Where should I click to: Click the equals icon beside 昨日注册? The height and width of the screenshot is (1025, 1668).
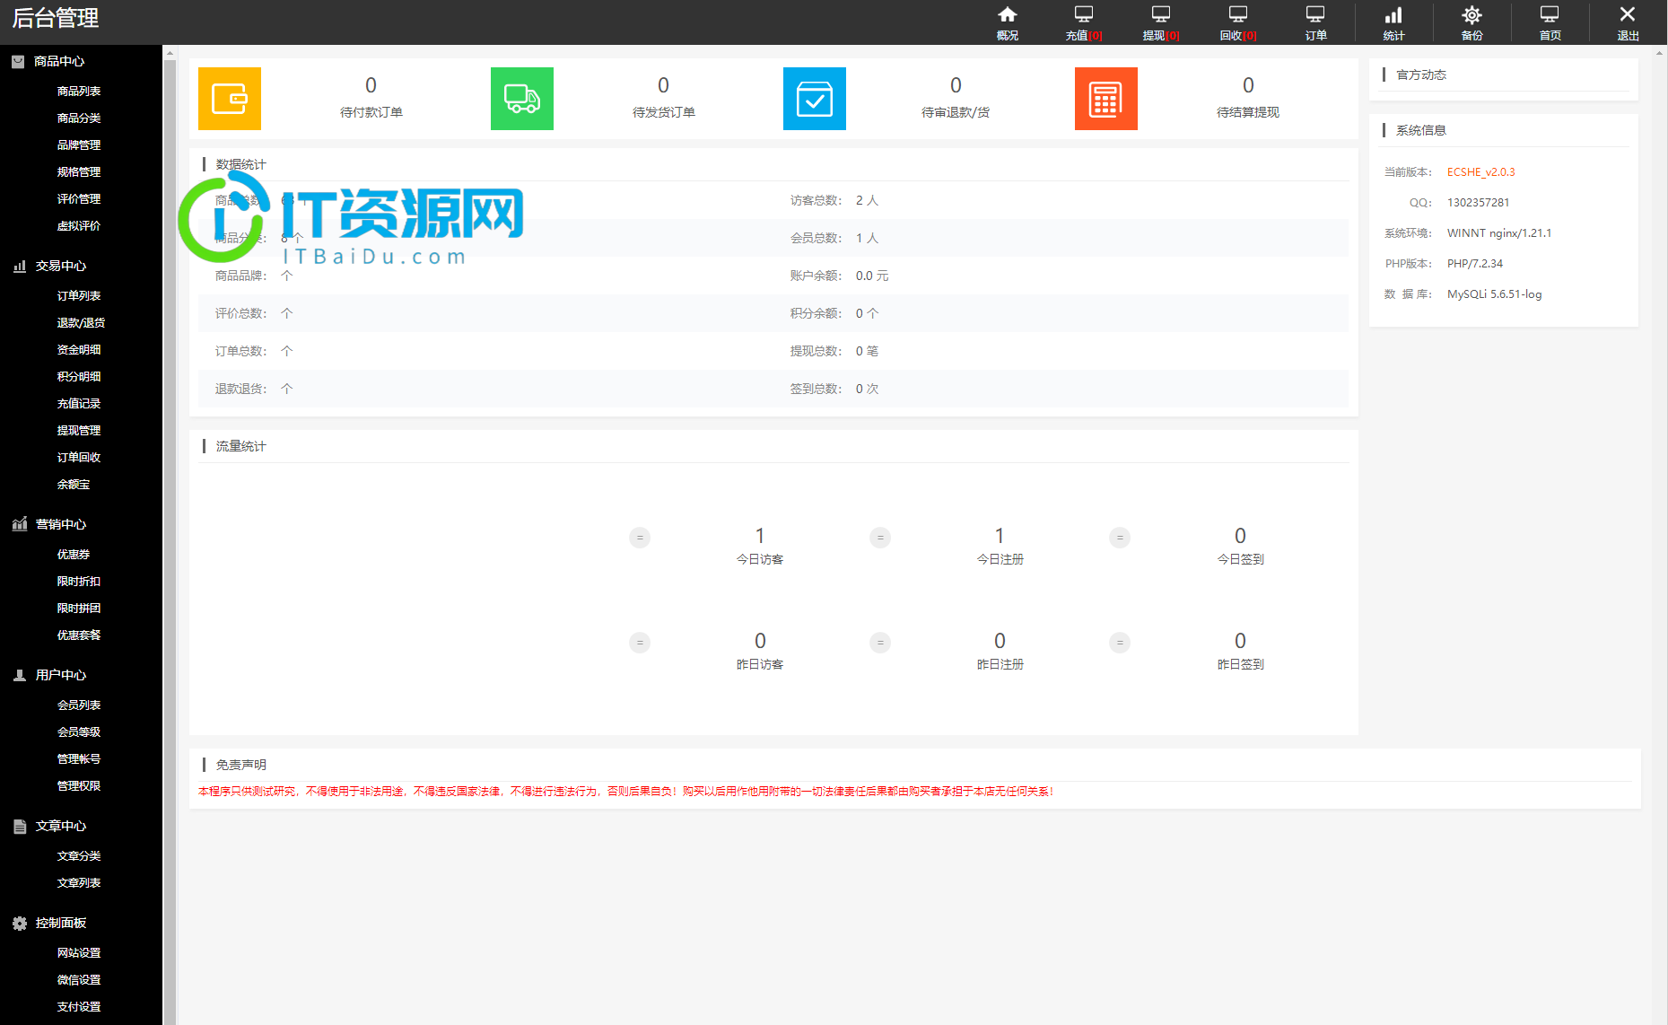pos(880,643)
